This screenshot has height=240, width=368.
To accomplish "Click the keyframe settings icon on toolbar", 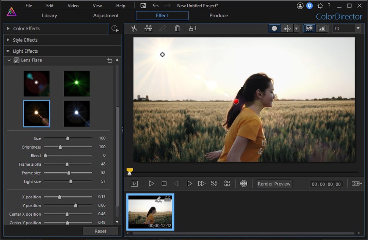I will pos(148,28).
